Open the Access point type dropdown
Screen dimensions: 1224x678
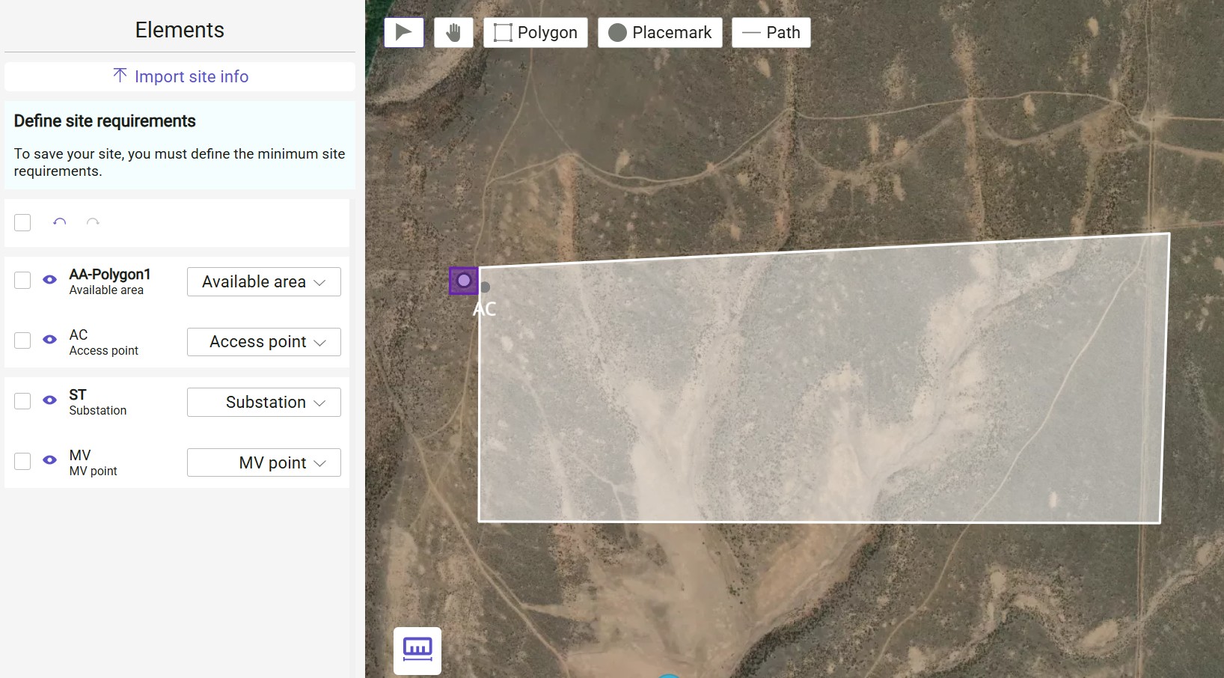(x=263, y=342)
